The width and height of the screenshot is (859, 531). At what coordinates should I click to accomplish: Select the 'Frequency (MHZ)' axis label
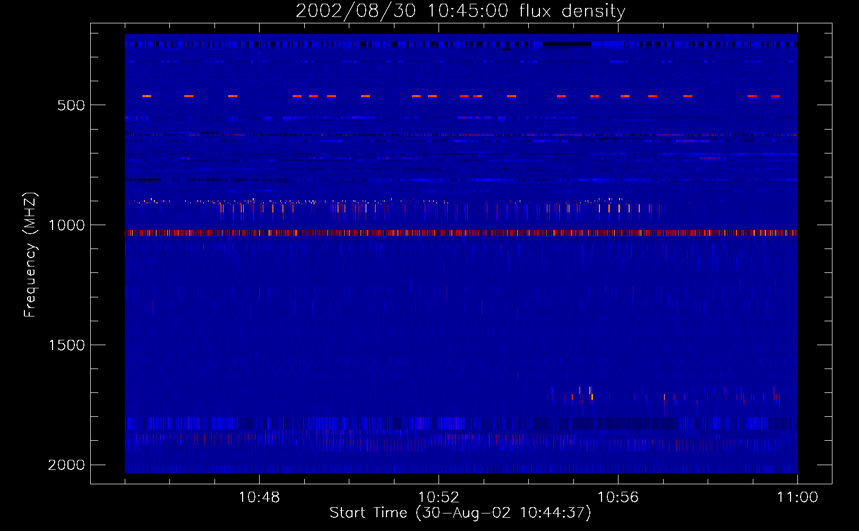(30, 255)
